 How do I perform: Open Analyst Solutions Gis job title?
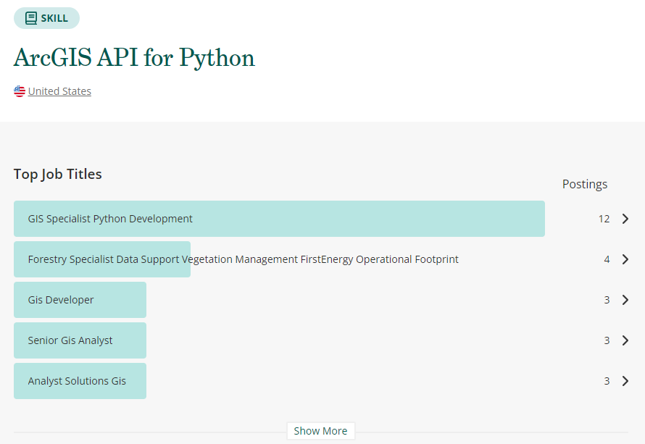[x=77, y=381]
